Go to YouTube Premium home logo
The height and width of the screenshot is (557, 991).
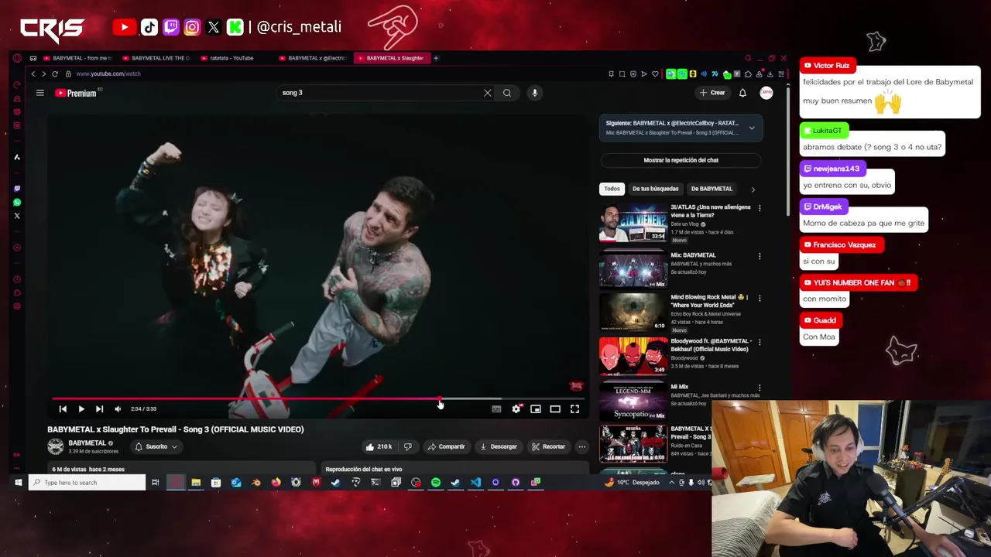pyautogui.click(x=75, y=93)
